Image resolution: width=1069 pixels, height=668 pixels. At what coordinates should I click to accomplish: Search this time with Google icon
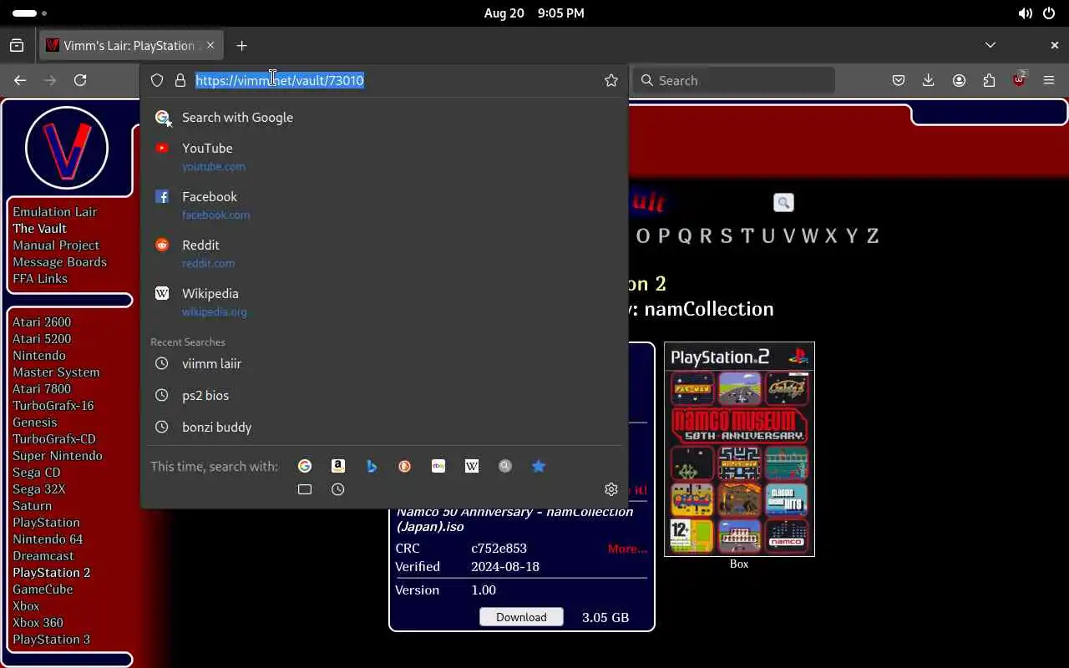(x=305, y=466)
